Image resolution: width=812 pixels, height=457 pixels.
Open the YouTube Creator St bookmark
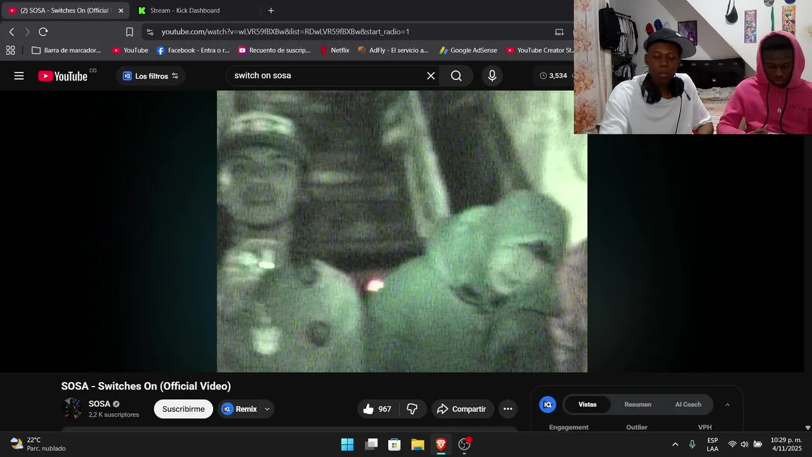click(540, 50)
